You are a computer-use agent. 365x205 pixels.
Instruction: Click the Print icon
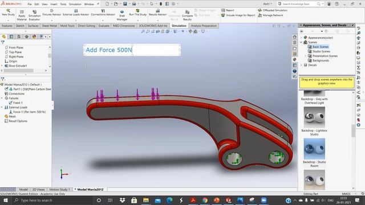(134, 4)
